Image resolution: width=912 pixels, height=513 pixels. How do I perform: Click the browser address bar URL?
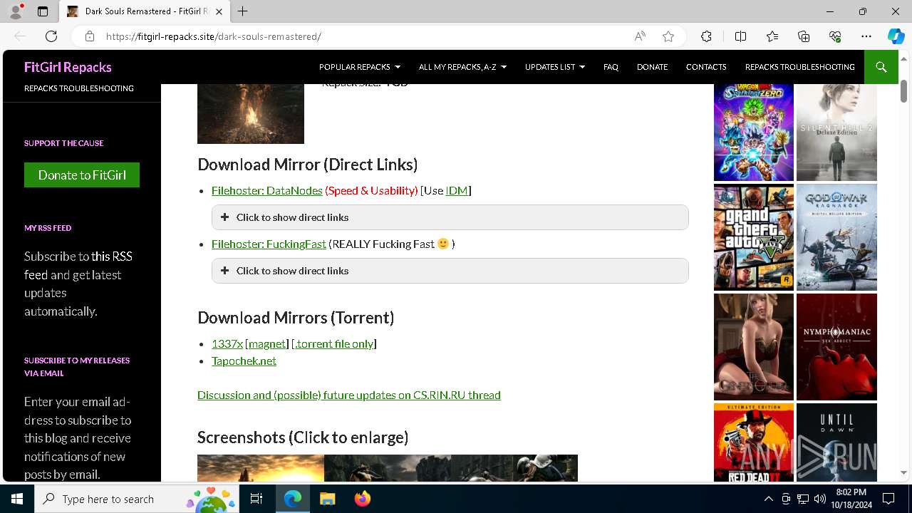pos(214,36)
